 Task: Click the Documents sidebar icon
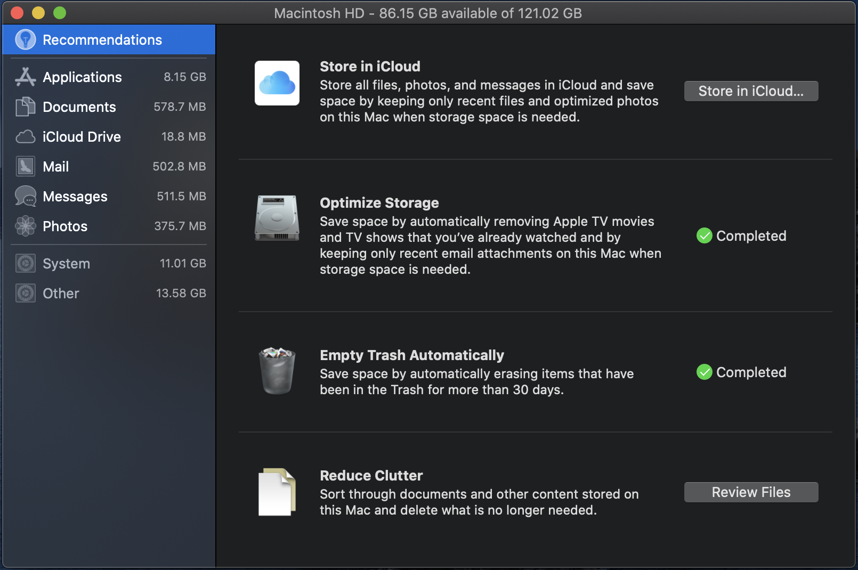click(x=25, y=107)
